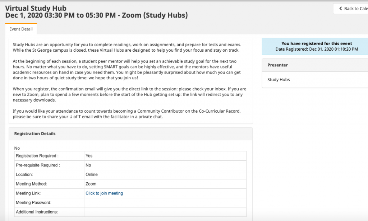
Task: Click the empty Meeting Password cell
Action: click(165, 203)
